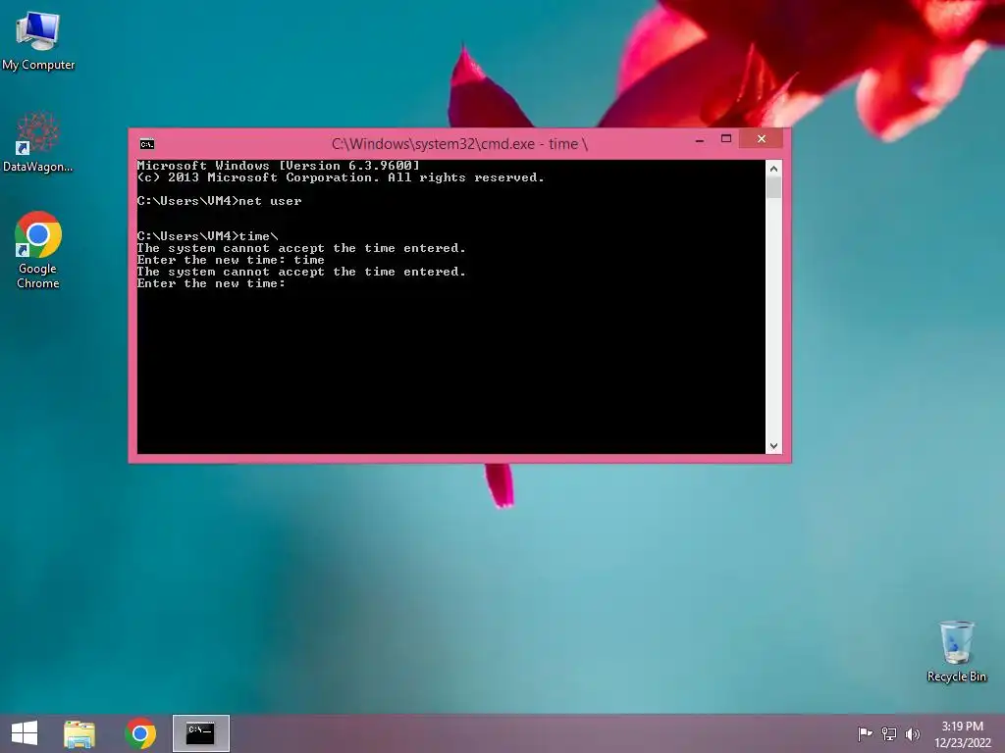Click the Command Prompt taskbar button
The width and height of the screenshot is (1005, 753).
pyautogui.click(x=200, y=733)
